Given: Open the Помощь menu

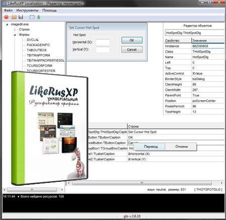Looking at the screenshot, I should [x=49, y=11].
